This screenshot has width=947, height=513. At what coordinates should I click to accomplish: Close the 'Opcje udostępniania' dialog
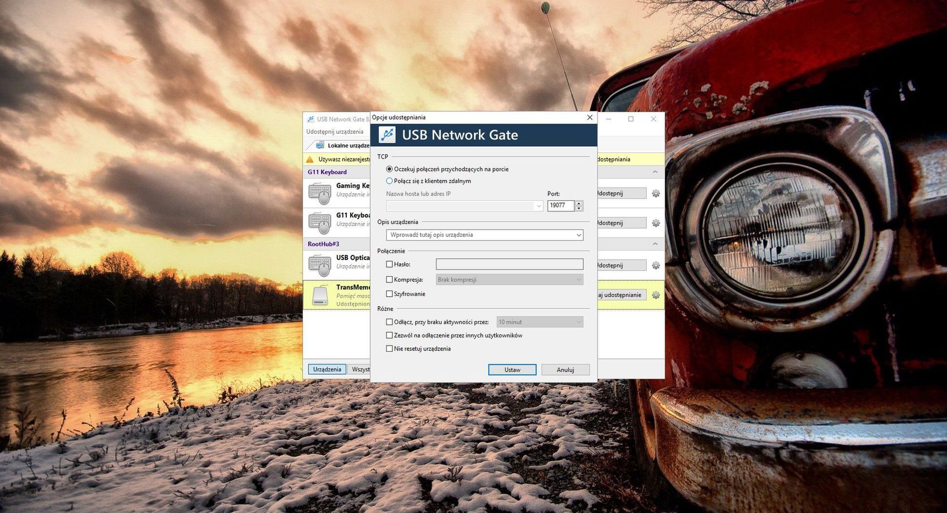(x=590, y=117)
